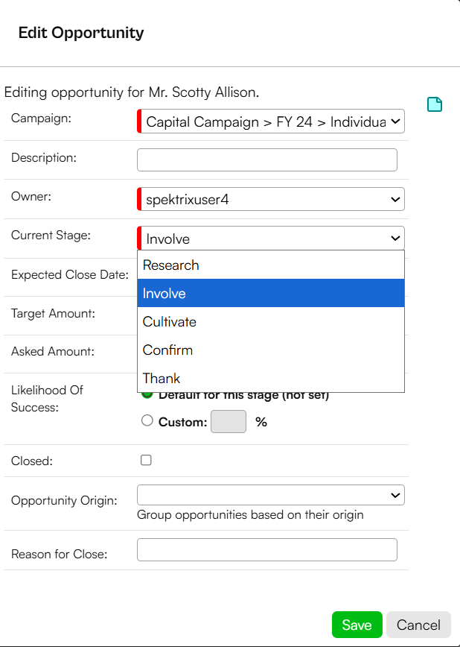This screenshot has height=647, width=460.
Task: Pick Confirm in stage list
Action: (x=271, y=350)
